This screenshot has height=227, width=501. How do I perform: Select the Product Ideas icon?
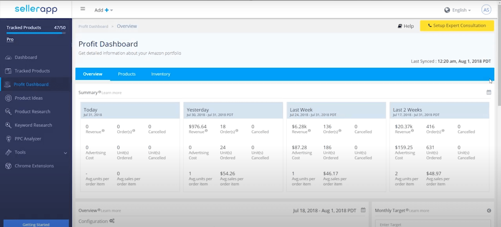pos(8,98)
